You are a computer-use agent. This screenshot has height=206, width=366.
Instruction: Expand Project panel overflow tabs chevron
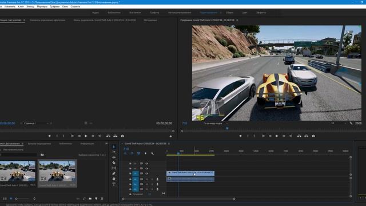click(106, 144)
